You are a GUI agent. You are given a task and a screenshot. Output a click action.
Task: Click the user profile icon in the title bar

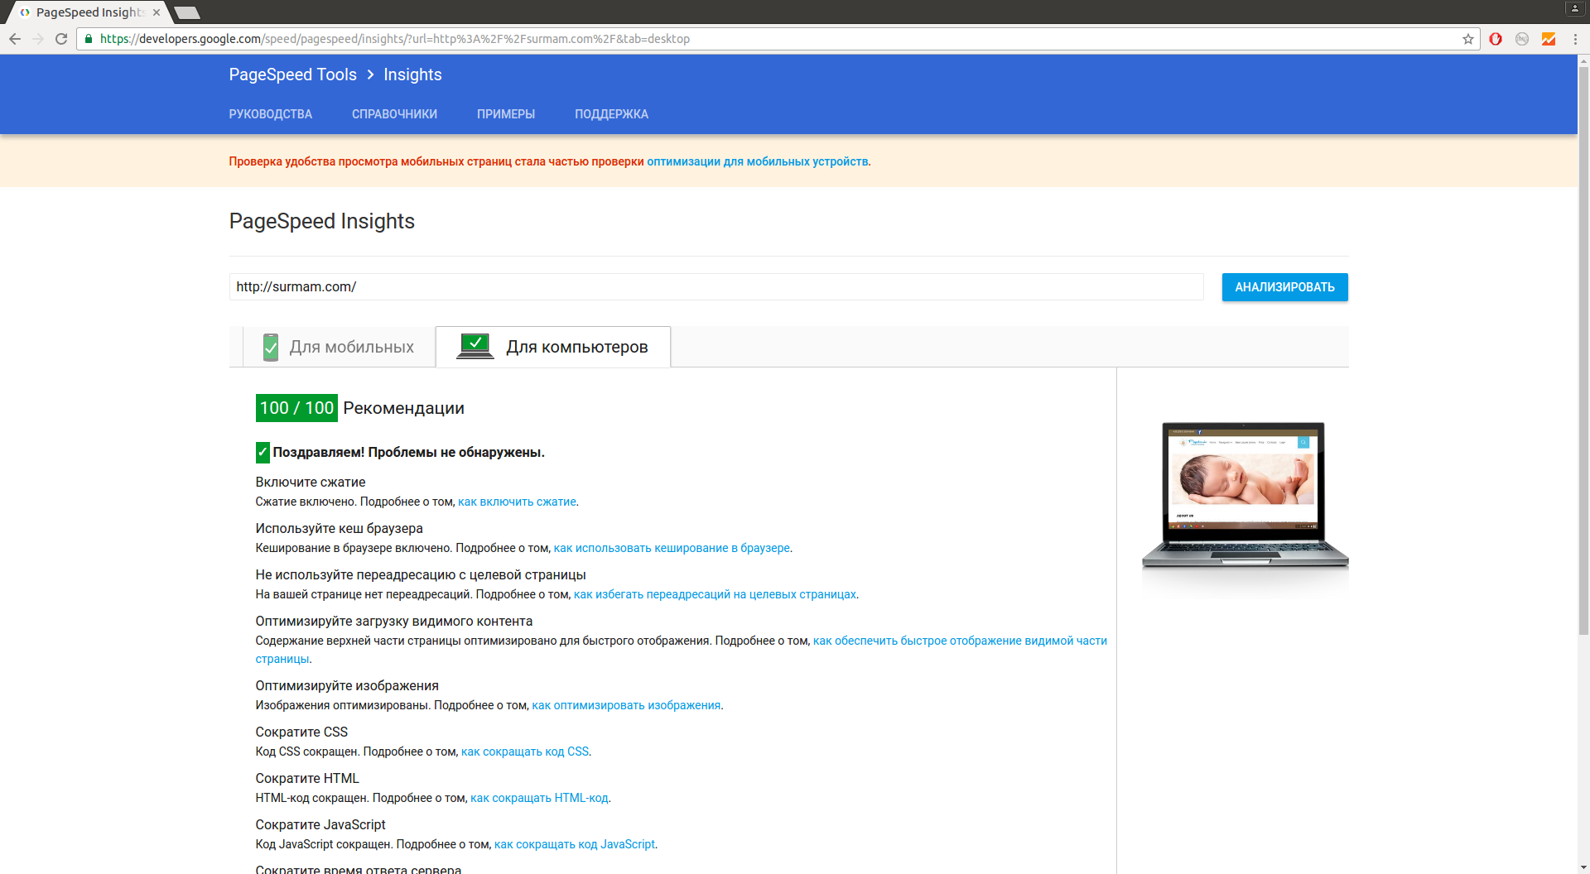(x=1575, y=8)
